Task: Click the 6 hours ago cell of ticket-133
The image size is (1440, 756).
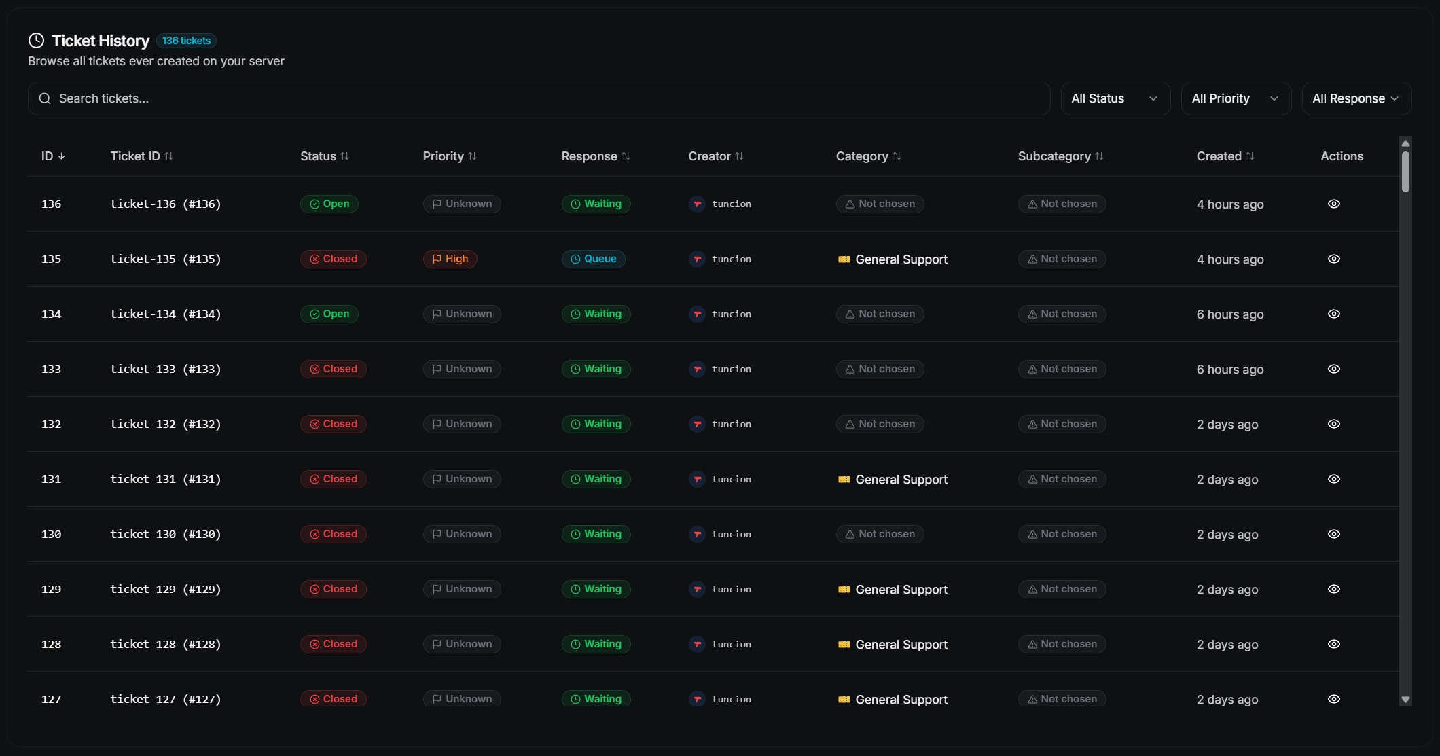Action: [x=1230, y=370]
